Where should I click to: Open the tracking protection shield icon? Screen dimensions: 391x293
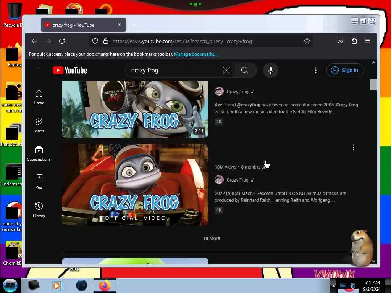click(x=95, y=41)
